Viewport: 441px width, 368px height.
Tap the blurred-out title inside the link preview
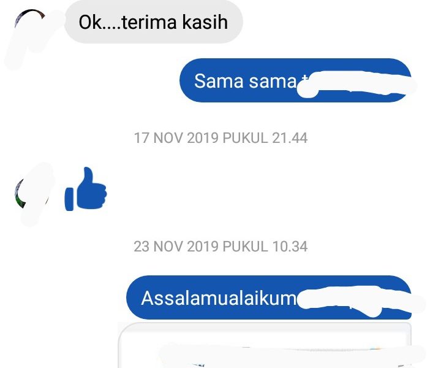click(293, 355)
